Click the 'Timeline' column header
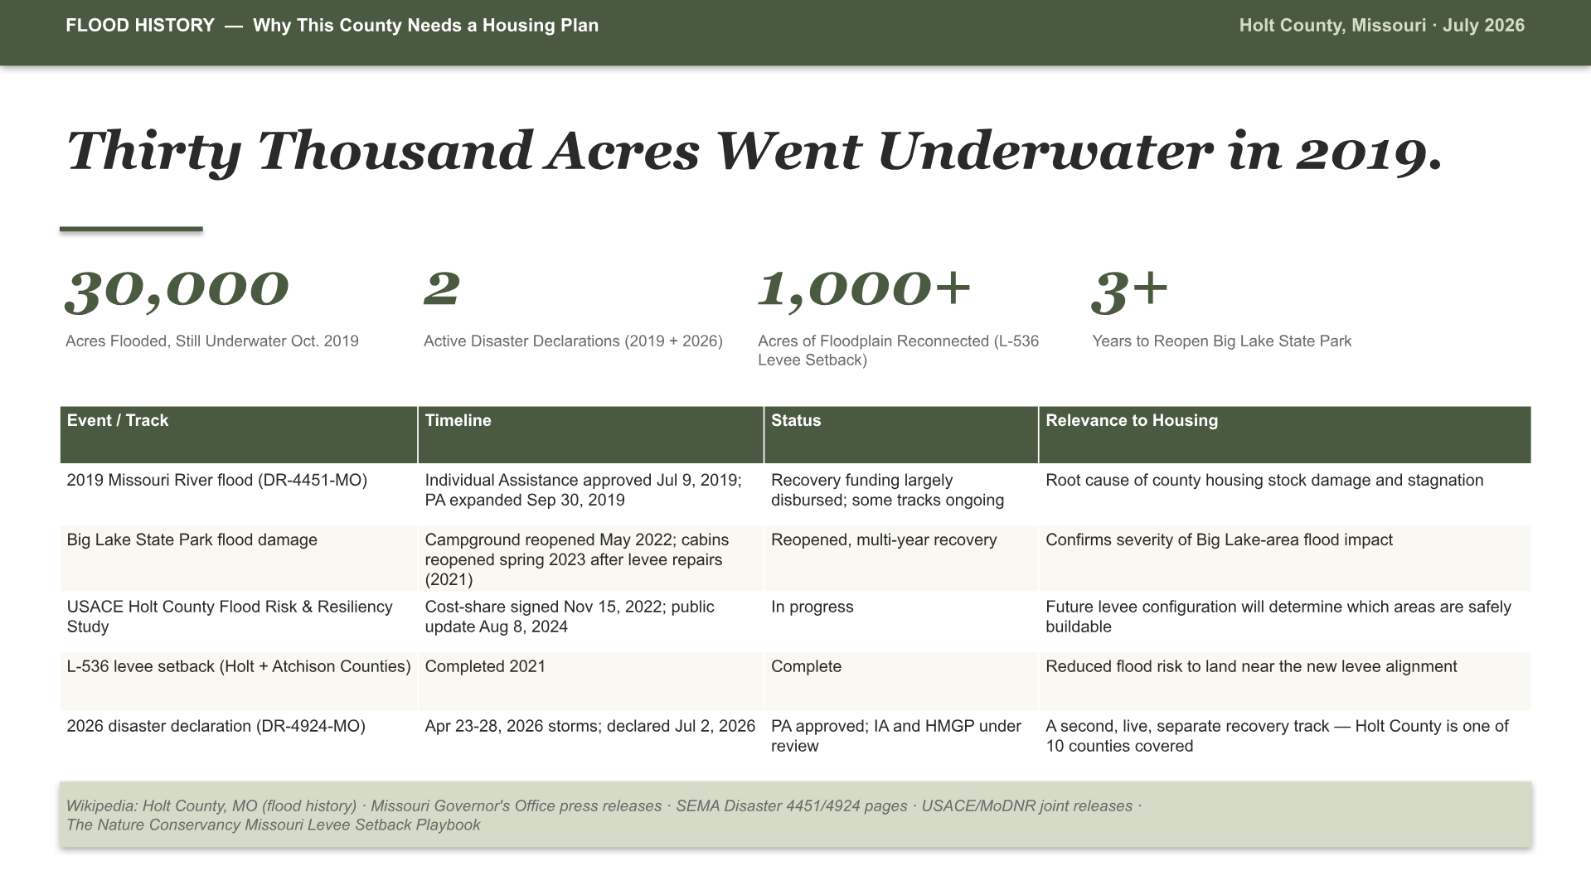 click(x=590, y=435)
